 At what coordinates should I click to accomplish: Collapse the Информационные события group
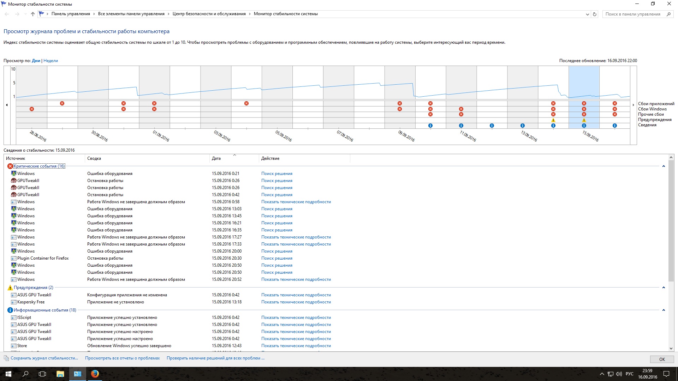(663, 310)
